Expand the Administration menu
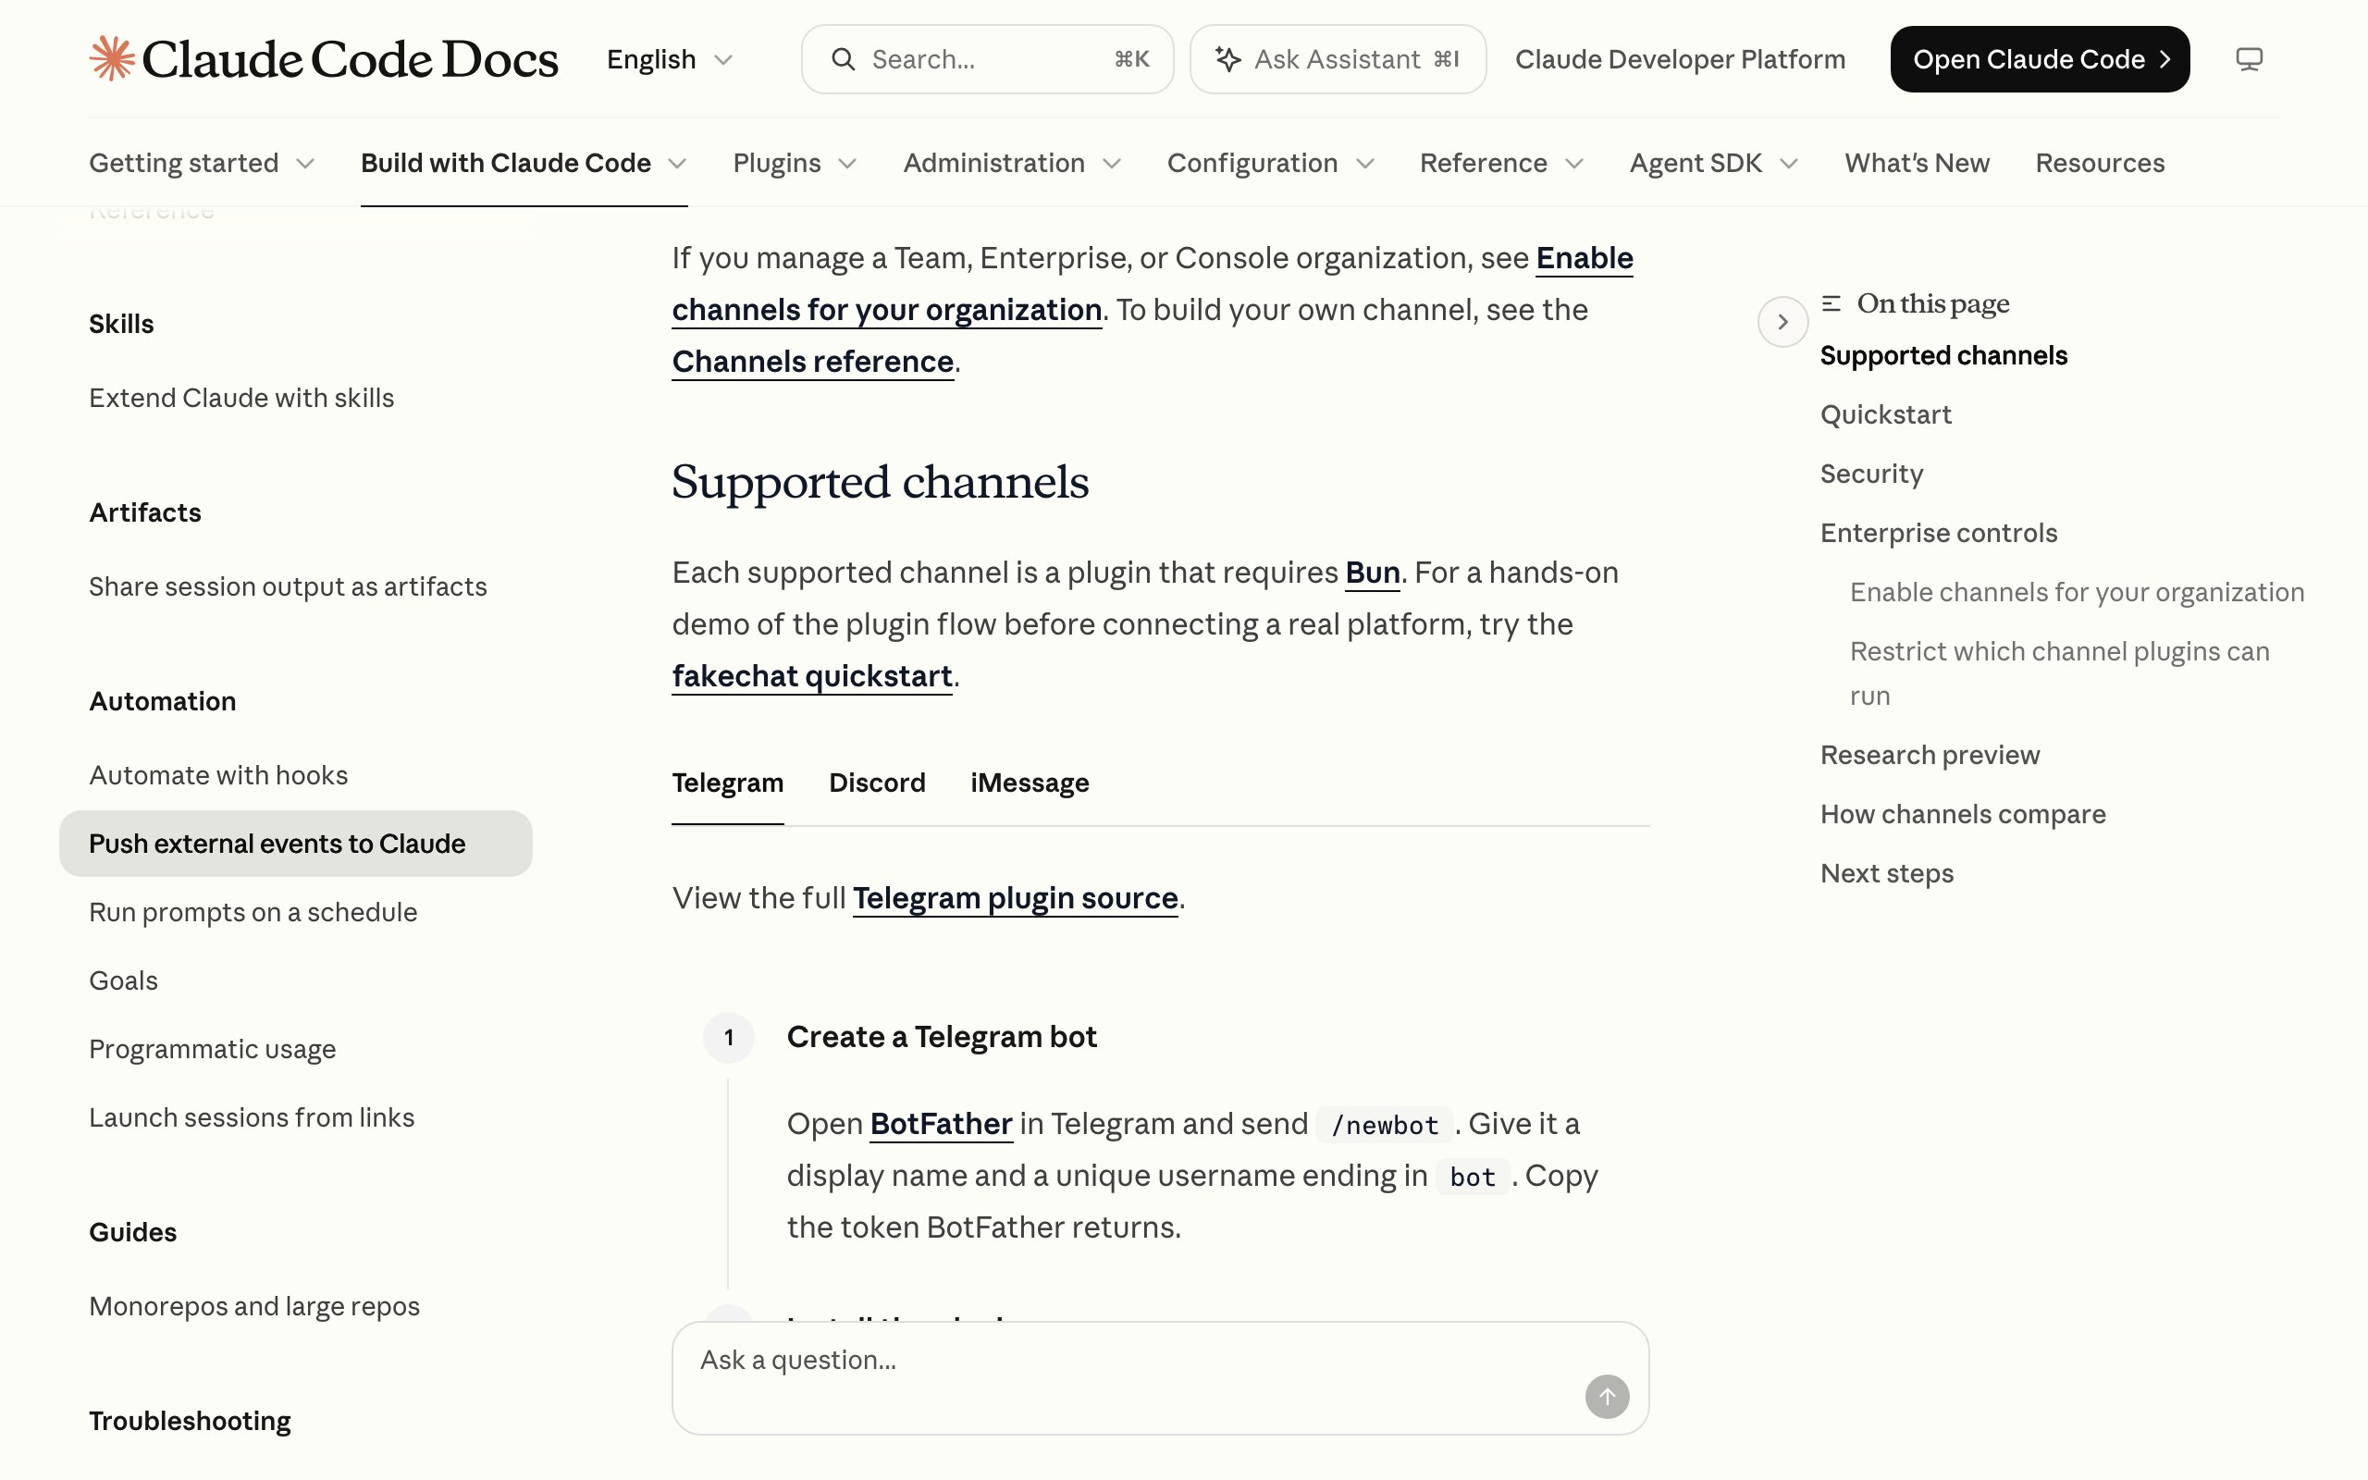This screenshot has height=1480, width=2368. pyautogui.click(x=1012, y=163)
